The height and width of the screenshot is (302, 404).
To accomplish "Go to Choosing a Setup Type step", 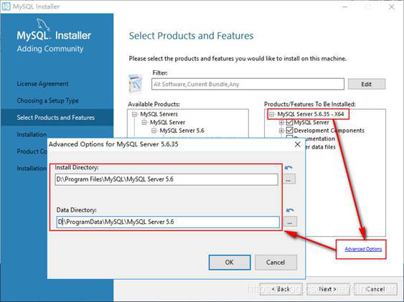I will tap(47, 100).
